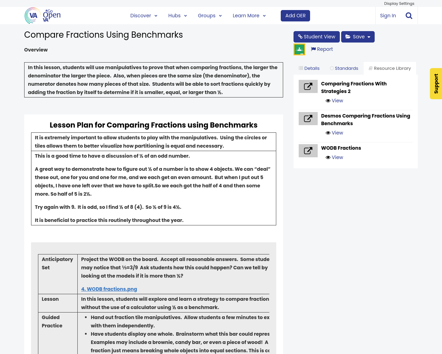Click the Add OER button
Viewport: 442px width, 354px height.
[295, 16]
